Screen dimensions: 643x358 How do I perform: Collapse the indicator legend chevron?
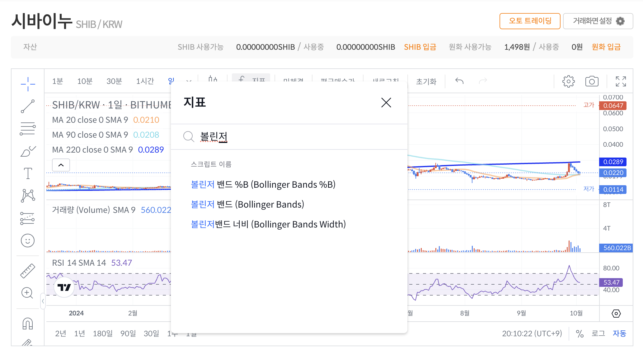pos(61,165)
